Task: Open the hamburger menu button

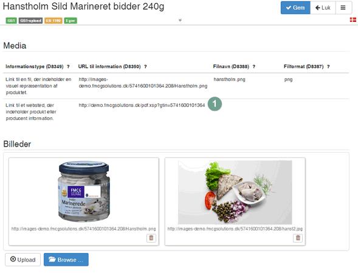Action: (x=343, y=8)
